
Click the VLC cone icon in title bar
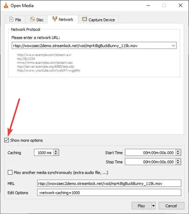(x=6, y=5)
